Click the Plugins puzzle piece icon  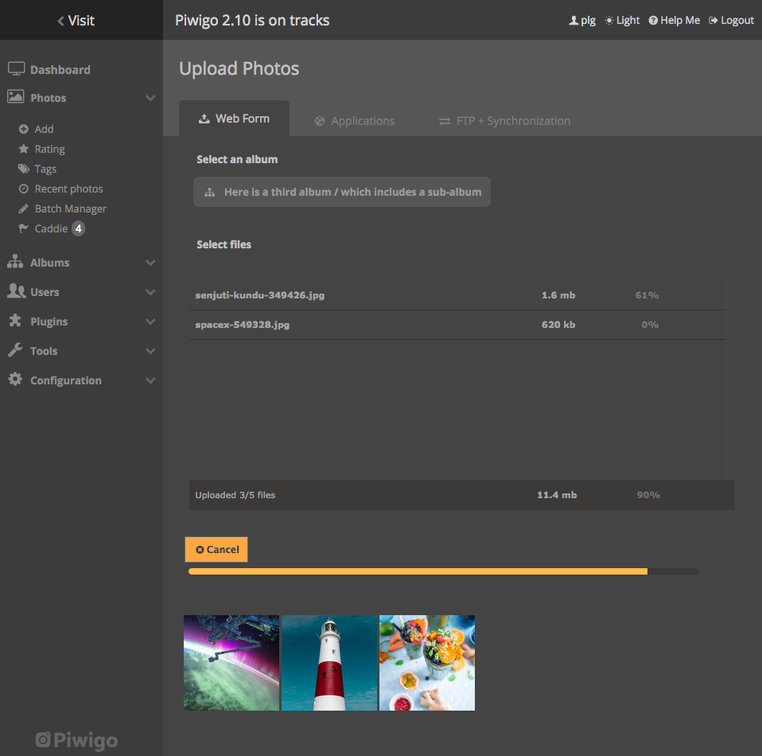pos(15,321)
